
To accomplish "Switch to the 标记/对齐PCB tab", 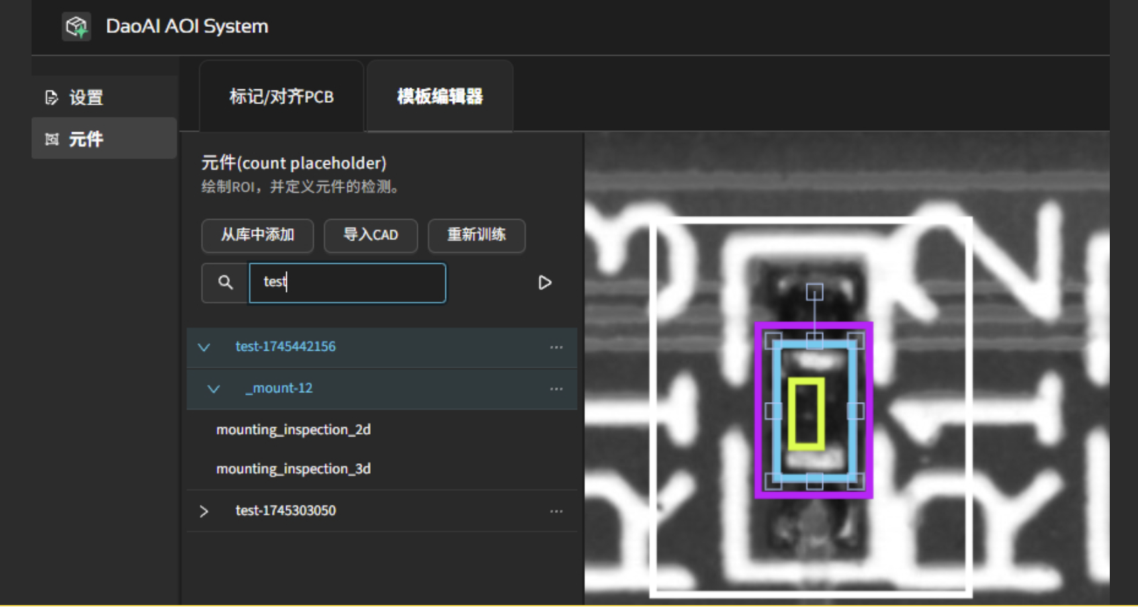I will [x=281, y=96].
